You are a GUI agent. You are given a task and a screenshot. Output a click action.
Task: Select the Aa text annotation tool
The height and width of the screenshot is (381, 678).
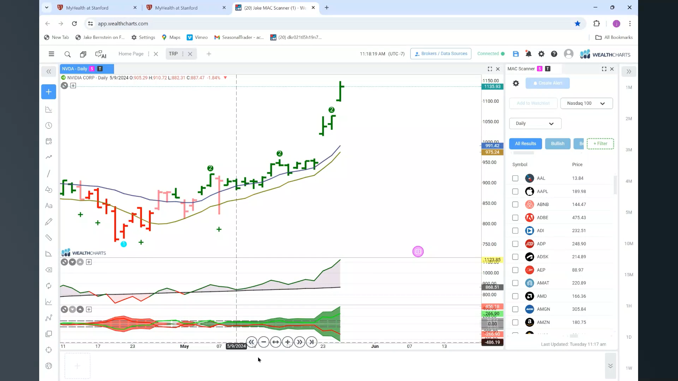[49, 206]
